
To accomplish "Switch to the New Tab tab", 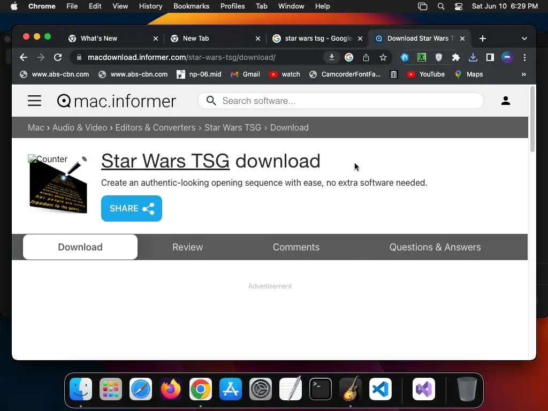I will tap(215, 39).
